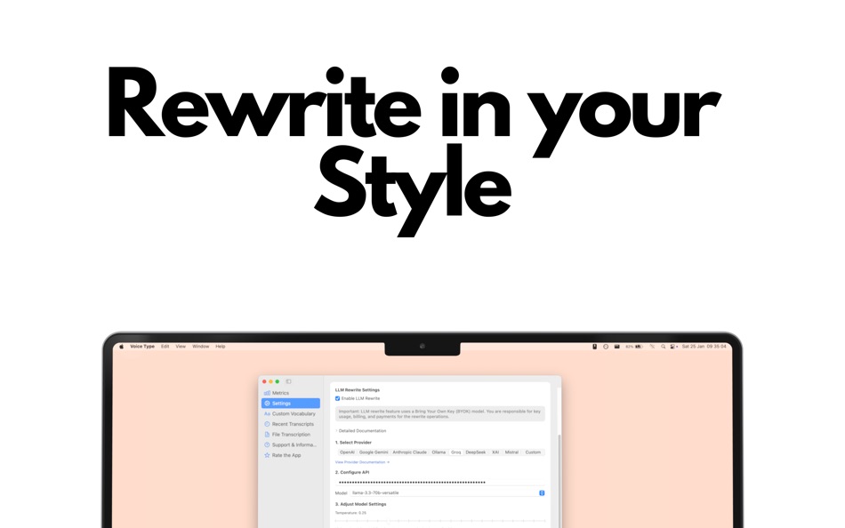
Task: Select the Google Gemini provider
Action: tap(374, 452)
